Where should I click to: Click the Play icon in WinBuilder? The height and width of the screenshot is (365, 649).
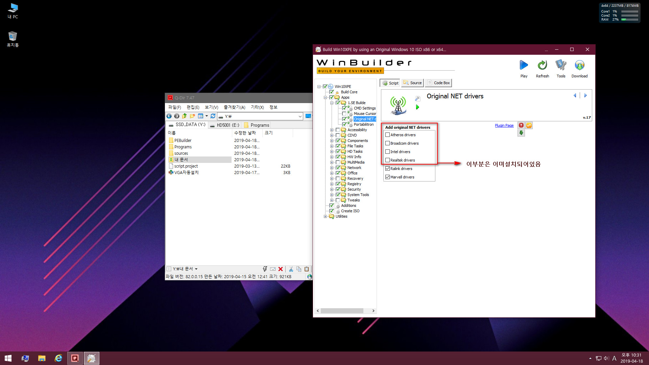[524, 65]
